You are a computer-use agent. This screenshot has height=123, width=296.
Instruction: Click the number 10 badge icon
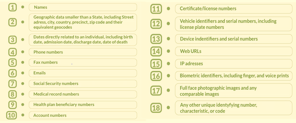pos(11,115)
